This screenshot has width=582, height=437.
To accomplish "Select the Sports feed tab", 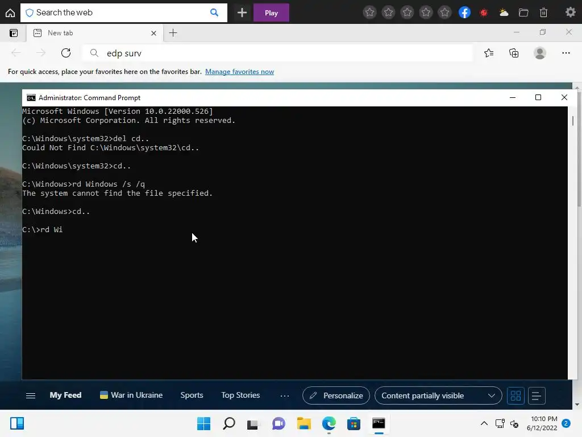I will tap(192, 395).
